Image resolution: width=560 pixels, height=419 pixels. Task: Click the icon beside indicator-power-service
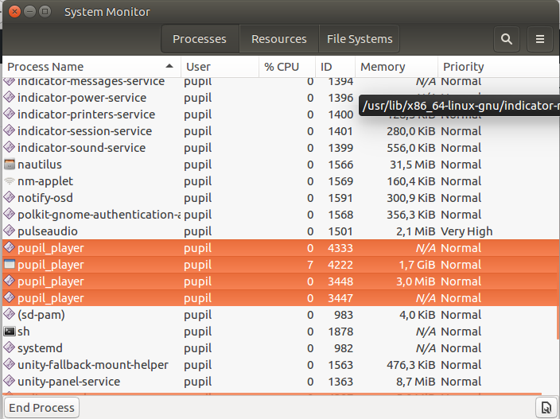[10, 98]
